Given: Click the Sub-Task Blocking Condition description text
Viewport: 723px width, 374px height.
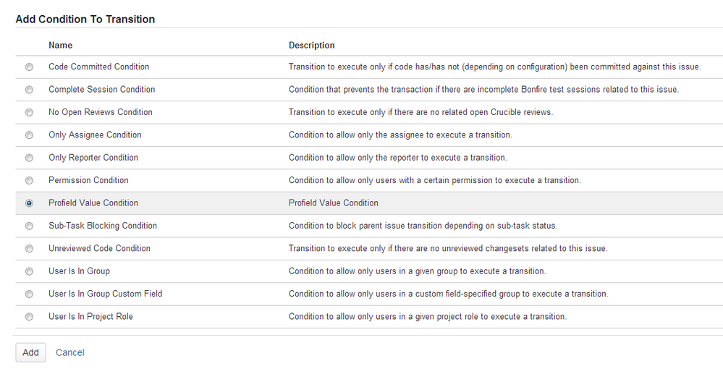Looking at the screenshot, I should coord(423,226).
